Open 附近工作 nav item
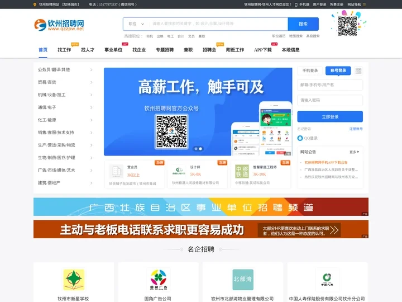402x302 pixels. [235, 50]
